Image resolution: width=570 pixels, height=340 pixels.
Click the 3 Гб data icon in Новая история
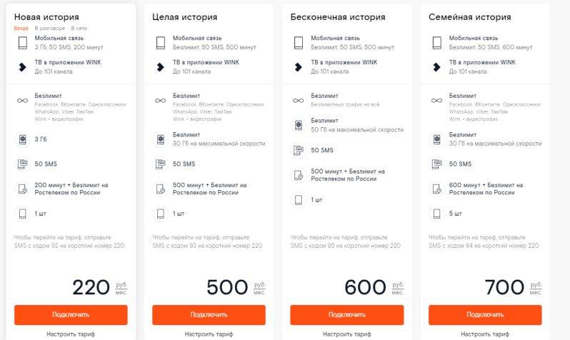point(23,139)
